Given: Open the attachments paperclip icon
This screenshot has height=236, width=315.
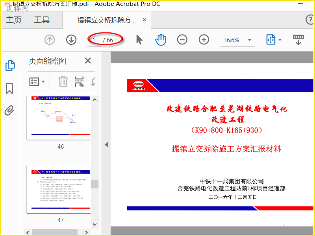Looking at the screenshot, I should pos(9,111).
